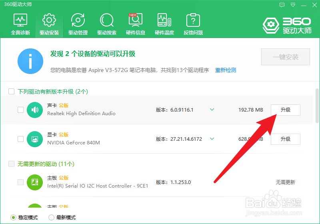This screenshot has height=224, width=320.
Task: Click the 一键安装 button
Action: [286, 57]
